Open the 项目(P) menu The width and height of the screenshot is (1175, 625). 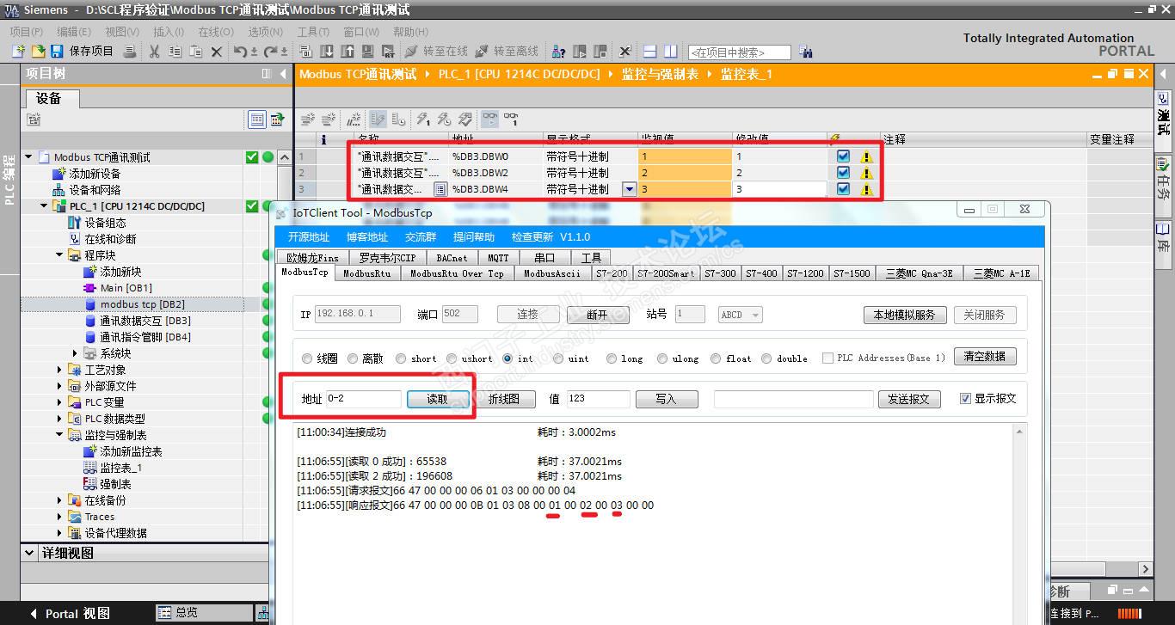[27, 32]
